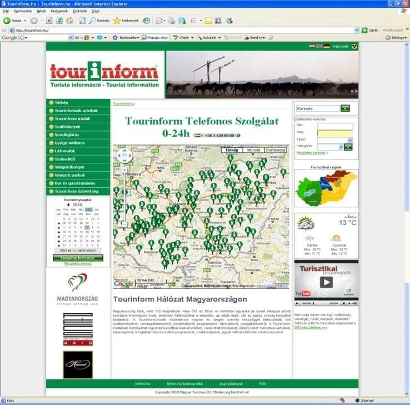Click the Tourinform.hu breadcrumb link
Screen dimensions: 410x405
click(124, 104)
